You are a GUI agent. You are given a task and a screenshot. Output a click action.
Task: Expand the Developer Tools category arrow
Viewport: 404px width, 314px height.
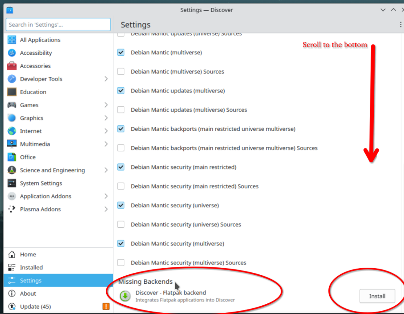point(106,79)
